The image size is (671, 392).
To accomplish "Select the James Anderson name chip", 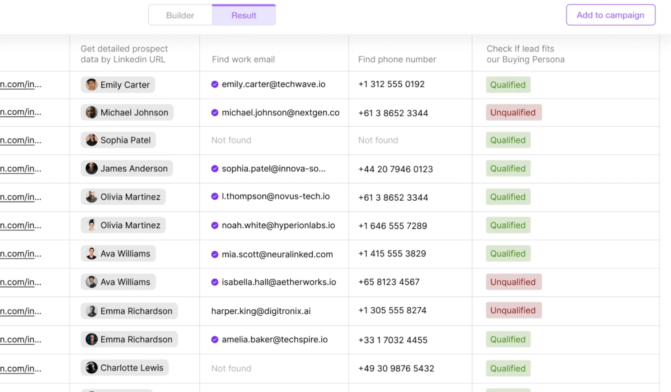I will [x=127, y=169].
